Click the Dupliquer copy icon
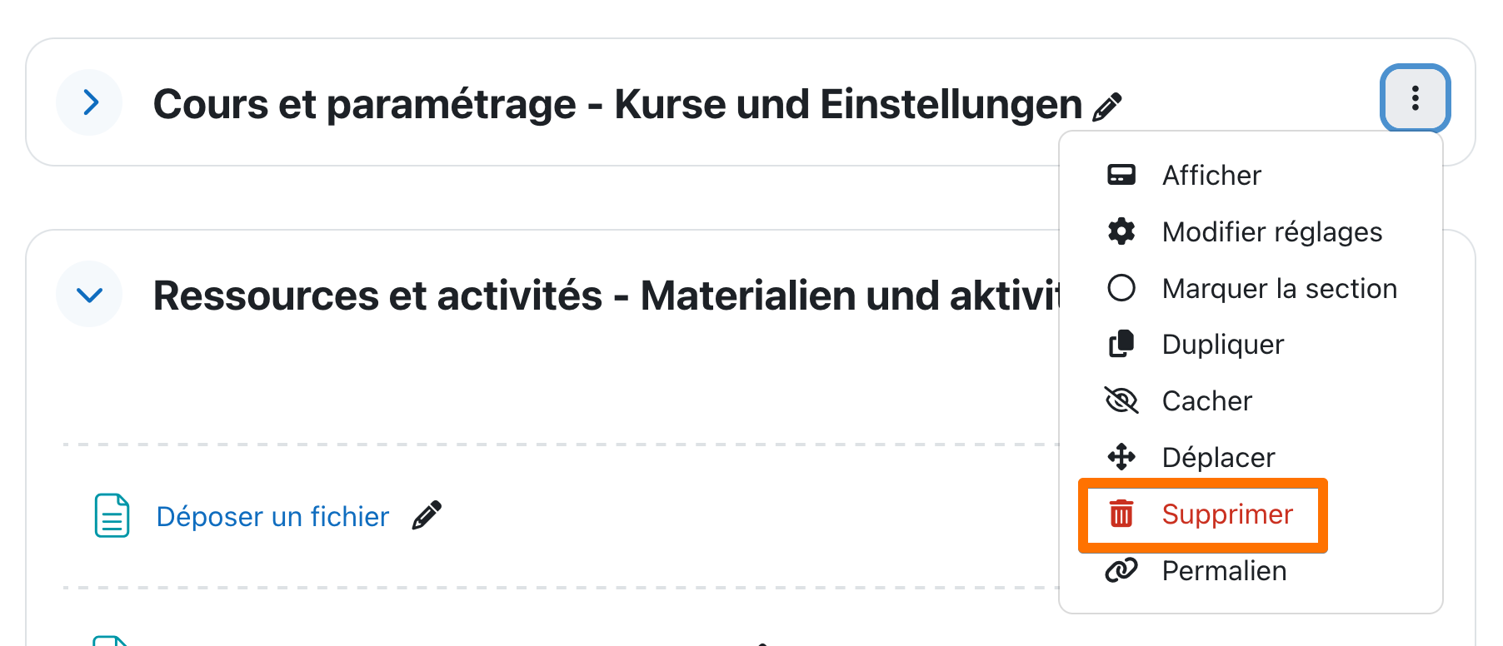The image size is (1503, 646). click(x=1121, y=344)
